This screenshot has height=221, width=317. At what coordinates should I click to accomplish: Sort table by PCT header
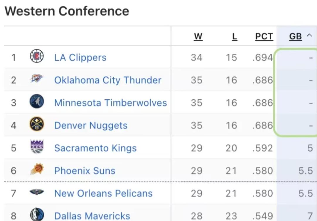coord(264,36)
